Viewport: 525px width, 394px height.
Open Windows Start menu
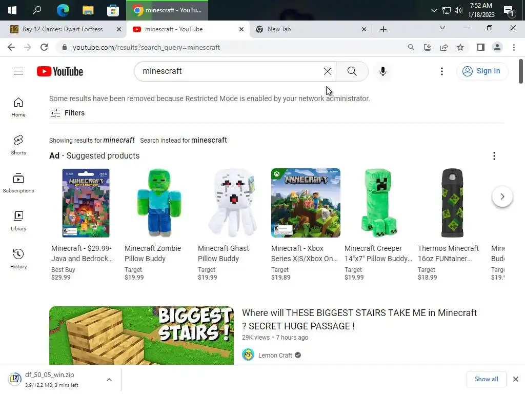pyautogui.click(x=12, y=10)
